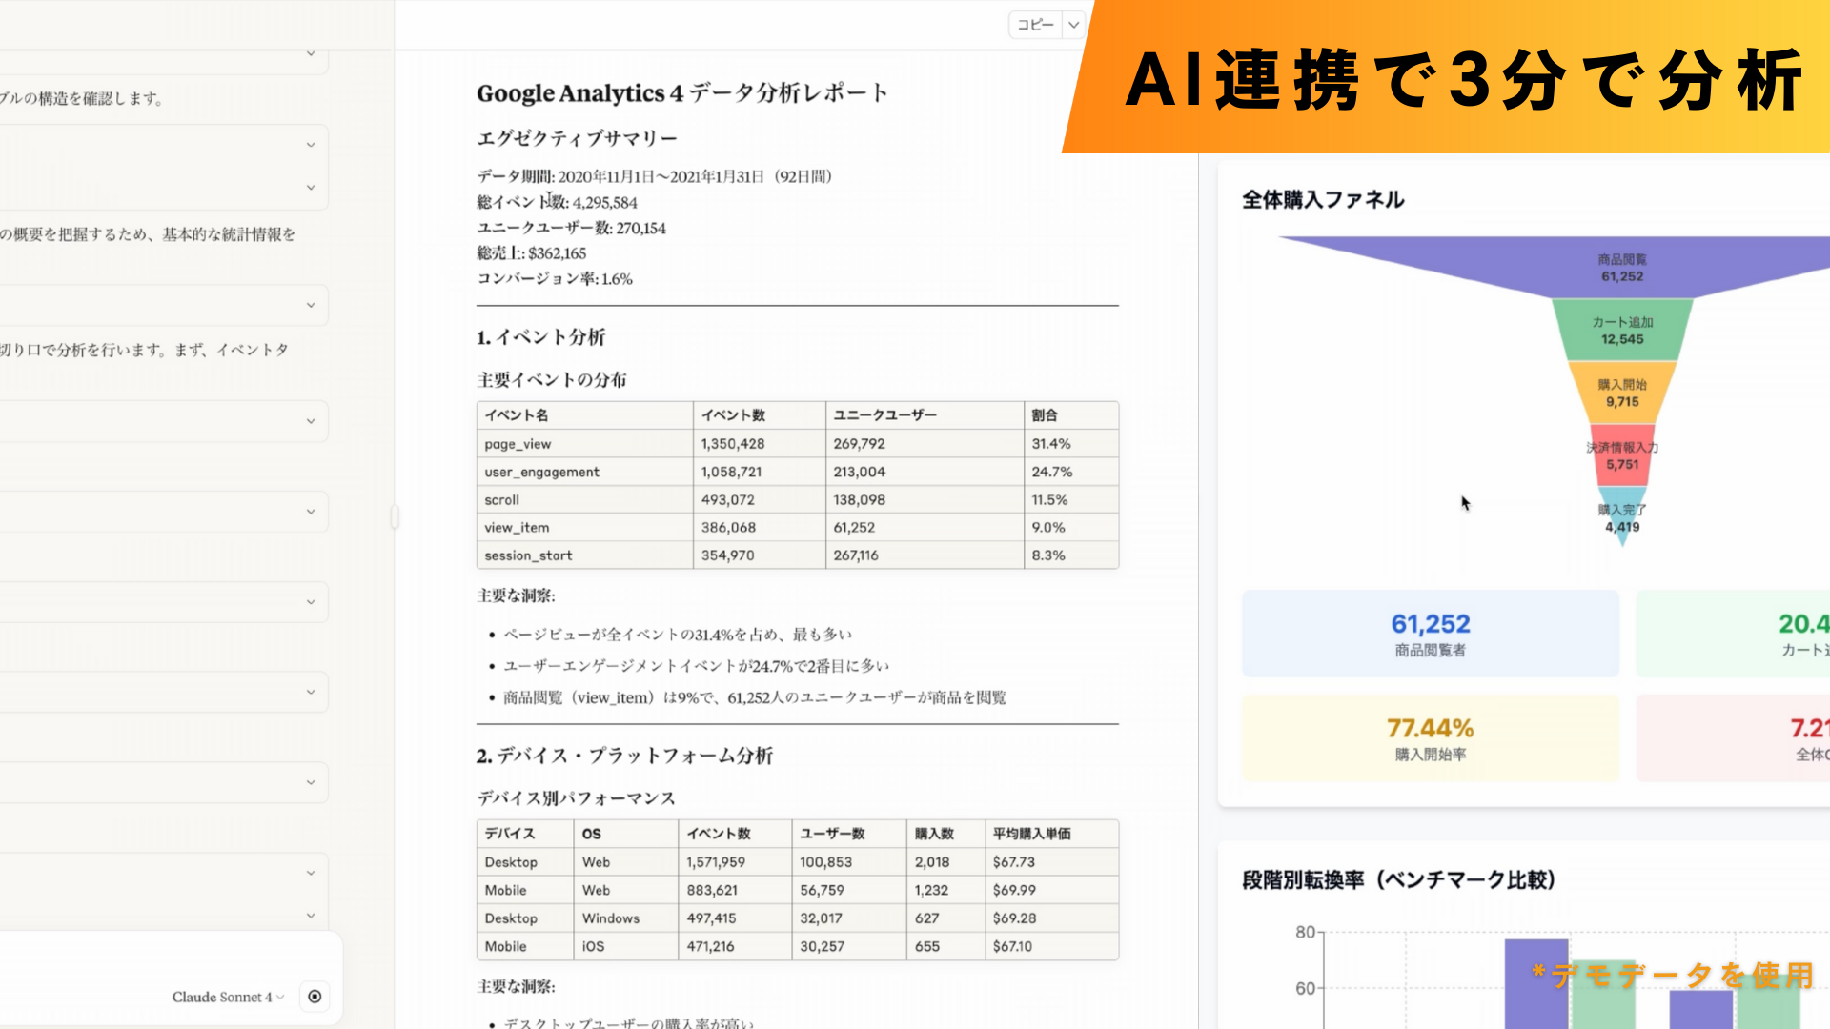The height and width of the screenshot is (1029, 1830).
Task: Click the orange 購入開始 funnel segment
Action: pos(1621,393)
